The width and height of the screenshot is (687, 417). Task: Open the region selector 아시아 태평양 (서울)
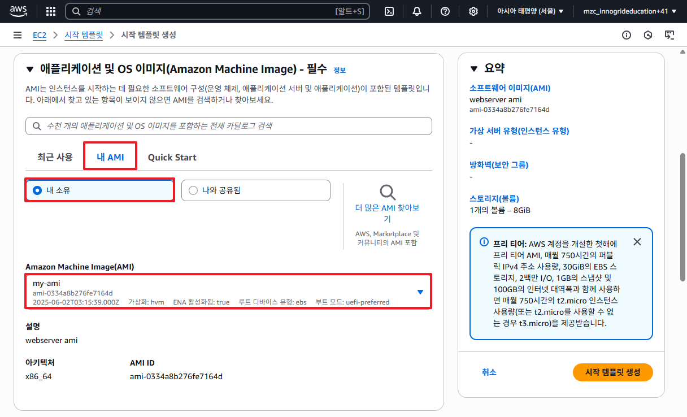530,11
